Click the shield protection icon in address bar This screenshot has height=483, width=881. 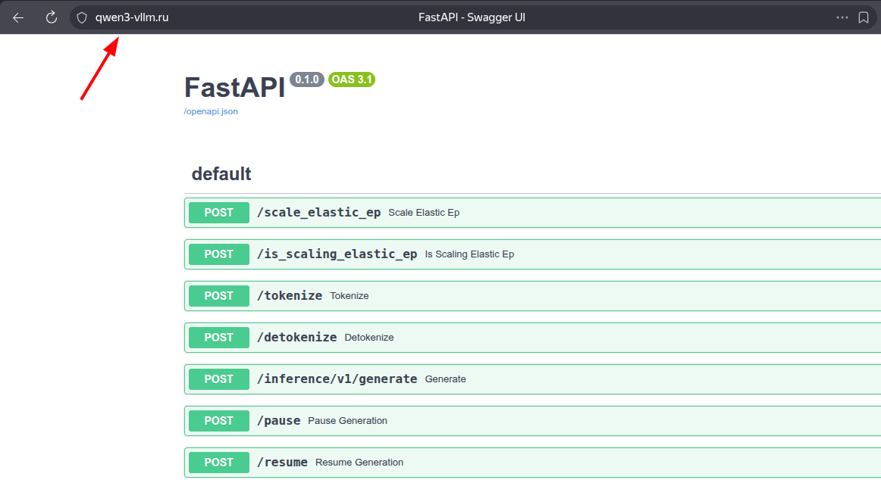click(x=81, y=17)
